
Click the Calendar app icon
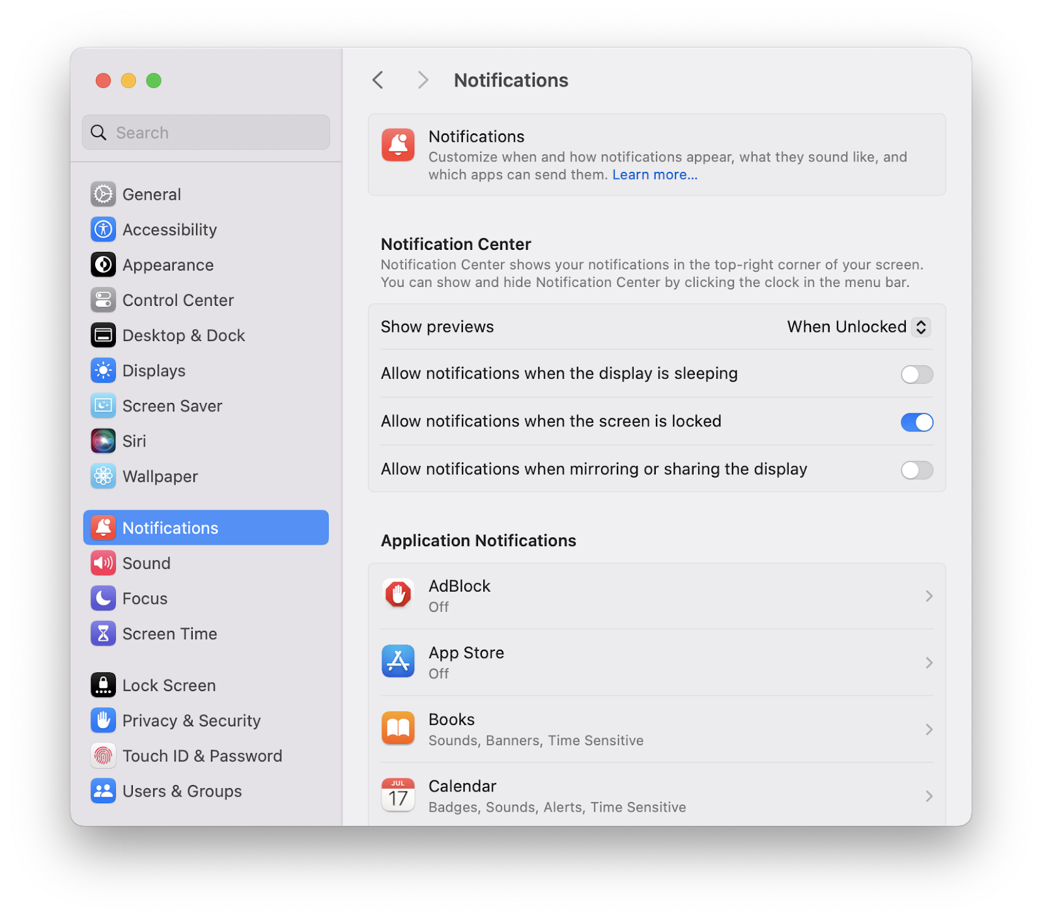click(398, 795)
